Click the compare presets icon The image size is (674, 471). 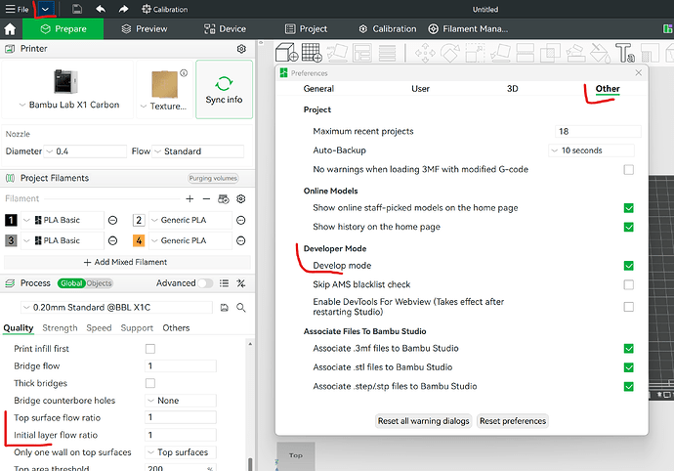241,283
